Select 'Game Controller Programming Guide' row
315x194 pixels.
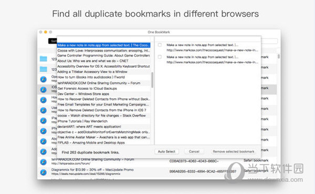point(103,56)
